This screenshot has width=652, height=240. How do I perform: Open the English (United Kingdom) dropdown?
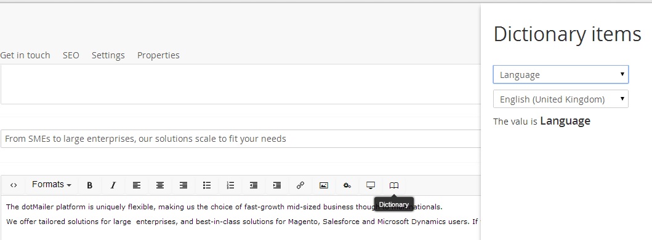[560, 99]
